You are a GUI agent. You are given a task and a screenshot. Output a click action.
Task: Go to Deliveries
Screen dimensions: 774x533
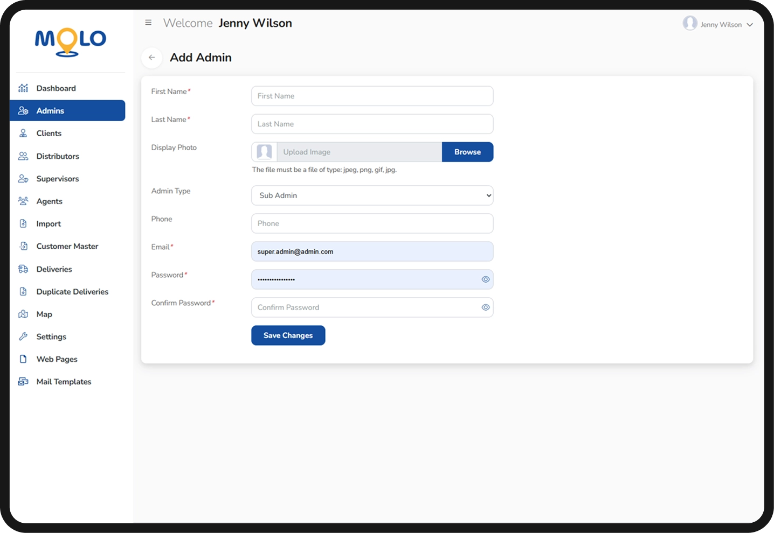tap(67, 269)
